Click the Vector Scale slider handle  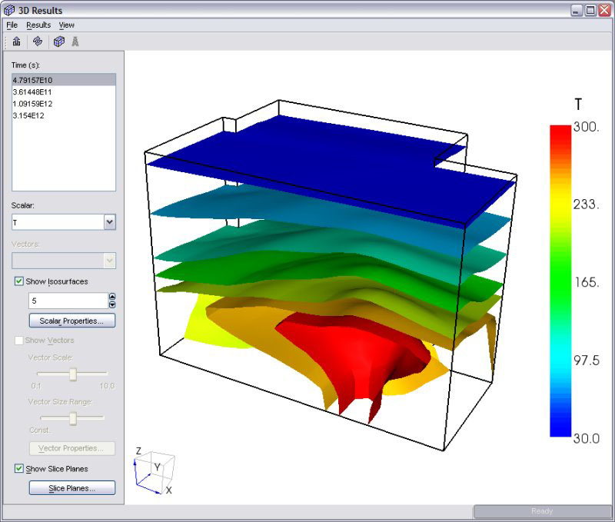[x=73, y=374]
